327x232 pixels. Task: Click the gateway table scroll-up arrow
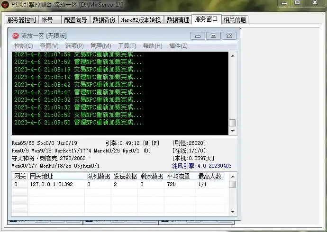tap(233, 177)
